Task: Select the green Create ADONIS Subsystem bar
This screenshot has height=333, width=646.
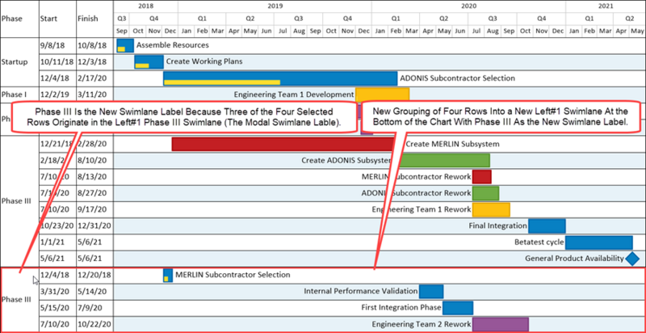Action: point(445,160)
